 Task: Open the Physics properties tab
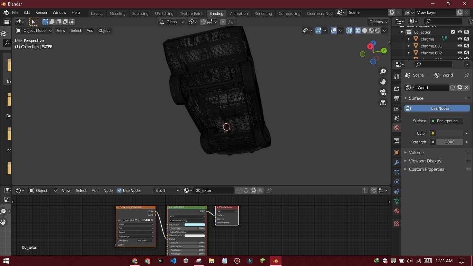(397, 182)
